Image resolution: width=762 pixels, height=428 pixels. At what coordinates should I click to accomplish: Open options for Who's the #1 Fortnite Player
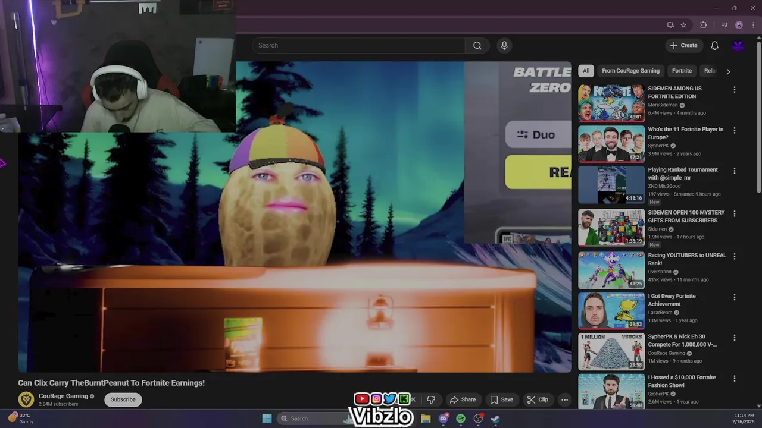(734, 130)
